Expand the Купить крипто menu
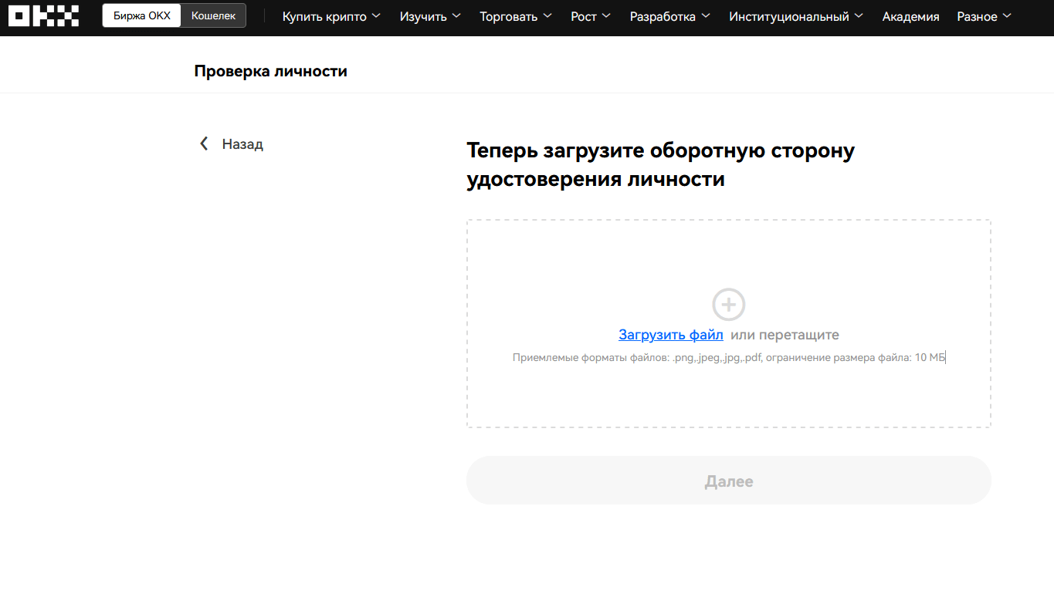1054x594 pixels. point(324,16)
